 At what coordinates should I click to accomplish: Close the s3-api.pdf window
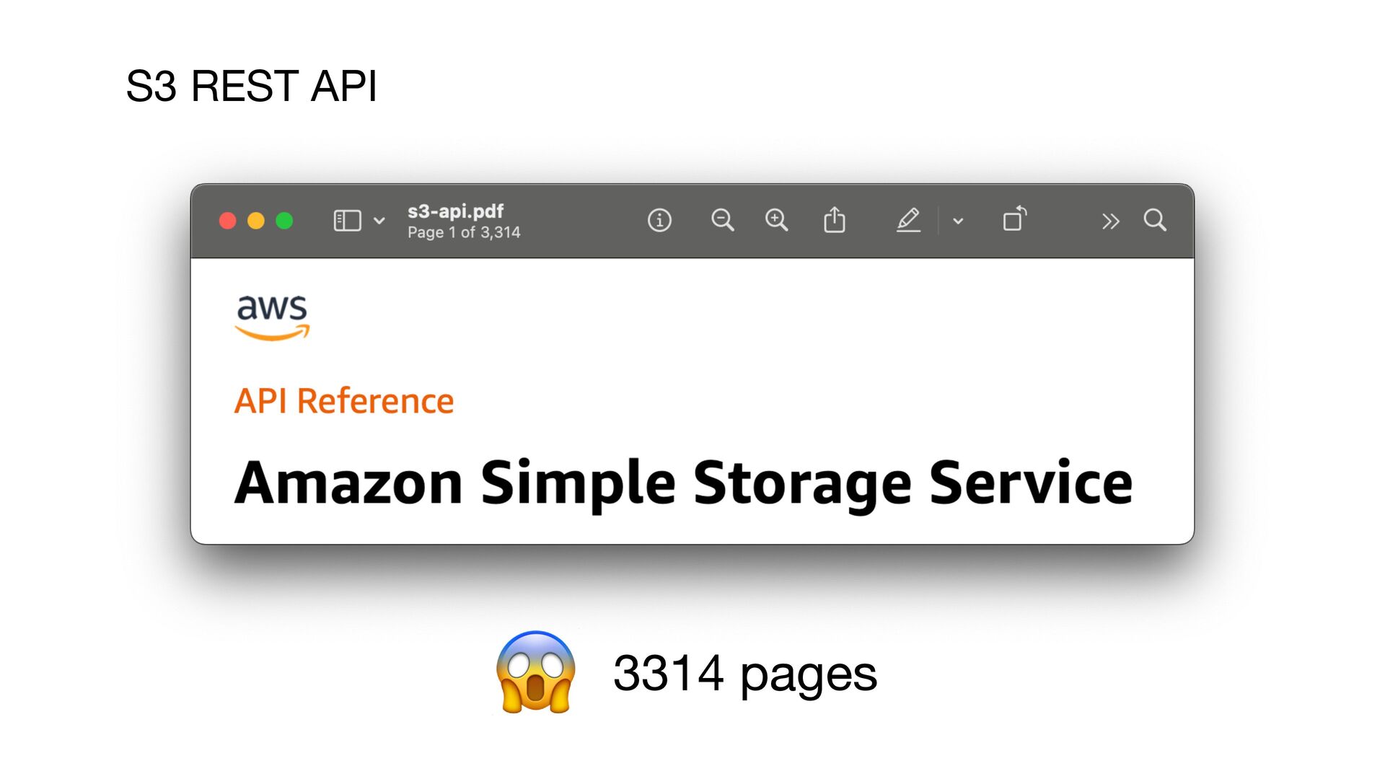(228, 221)
